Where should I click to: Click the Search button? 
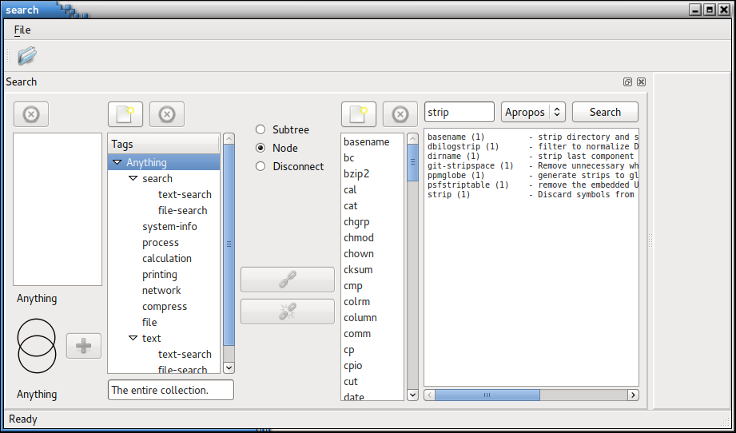click(x=605, y=113)
